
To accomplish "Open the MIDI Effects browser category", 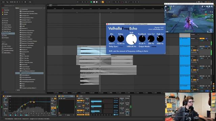I will point(7,29).
